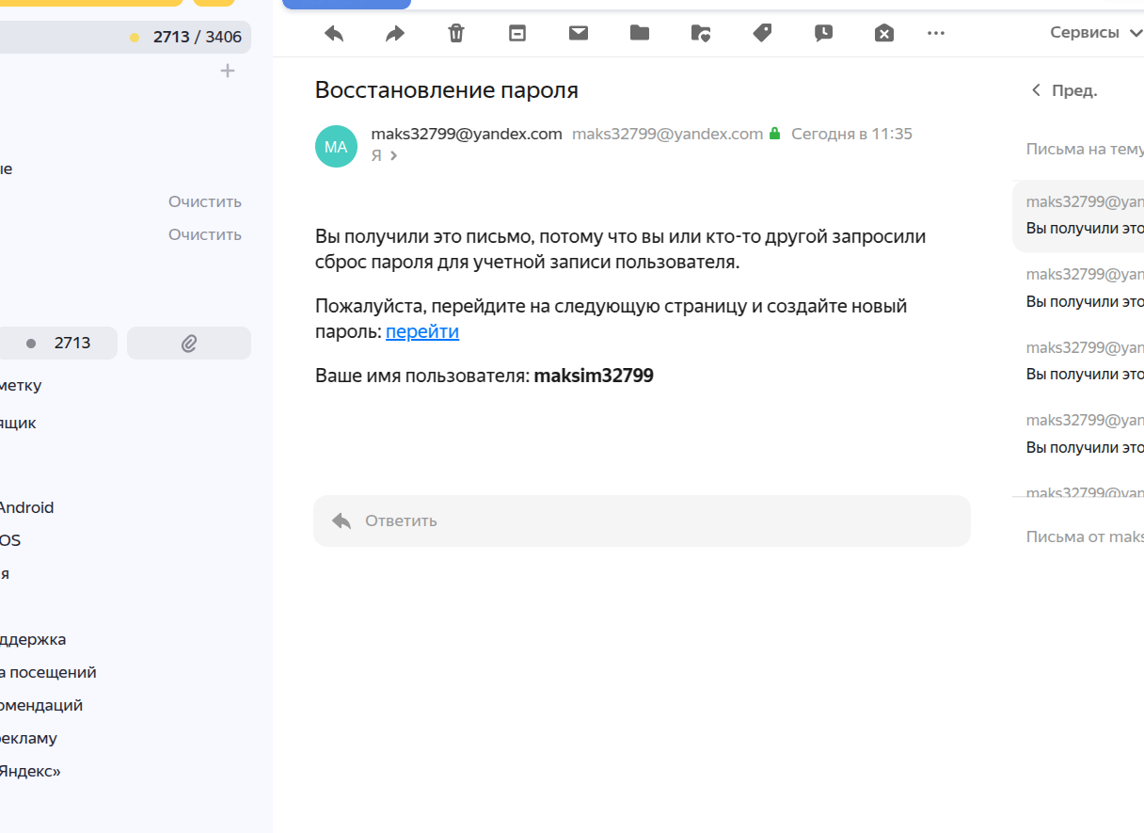Viewport: 1144px width, 833px height.
Task: Set a reminder using the clock bubble icon
Action: tap(823, 33)
